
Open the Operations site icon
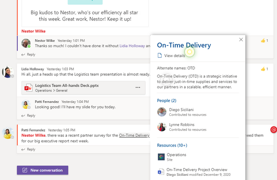tap(161, 157)
